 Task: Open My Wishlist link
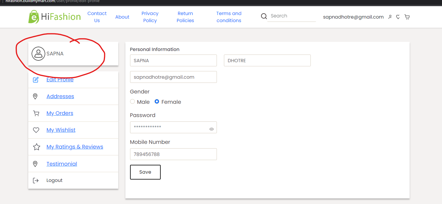point(61,130)
